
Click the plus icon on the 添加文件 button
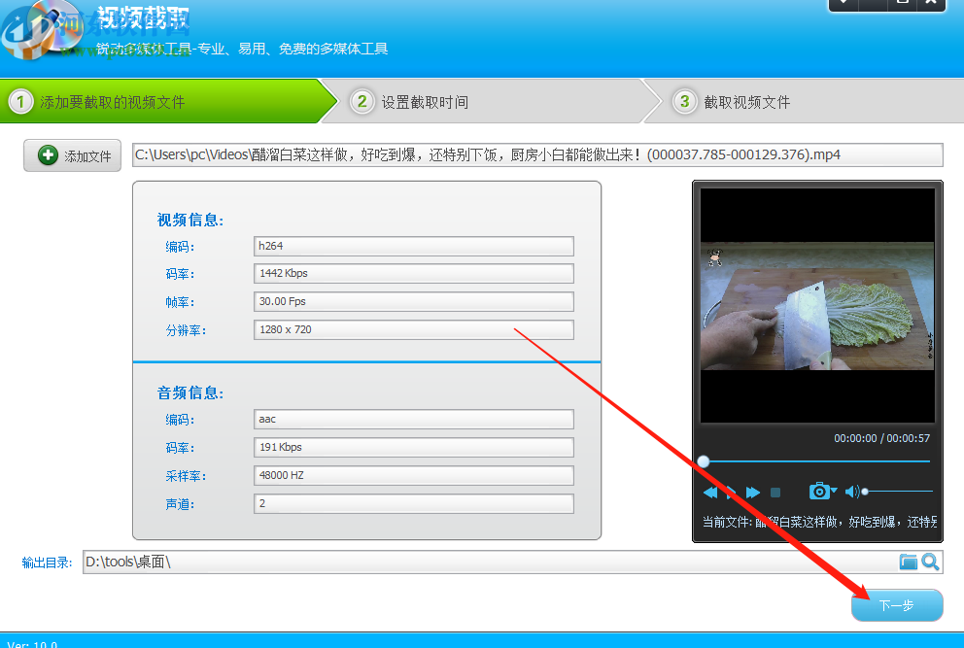[x=50, y=155]
